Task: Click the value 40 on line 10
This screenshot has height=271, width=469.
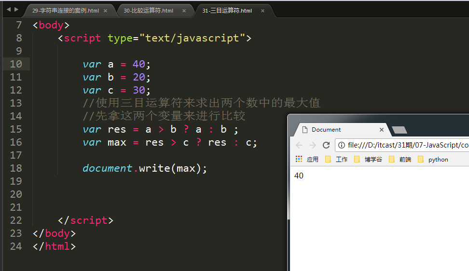Action: [x=139, y=64]
